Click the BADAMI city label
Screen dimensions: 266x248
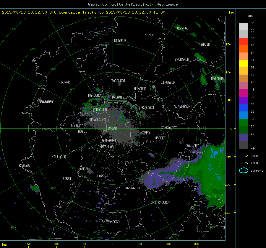coord(117,97)
